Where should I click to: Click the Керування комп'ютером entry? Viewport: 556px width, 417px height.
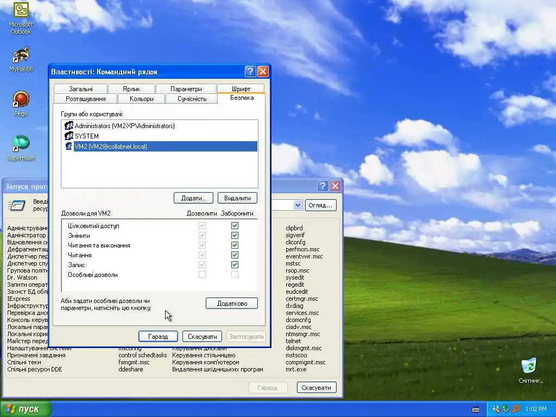[x=206, y=362]
